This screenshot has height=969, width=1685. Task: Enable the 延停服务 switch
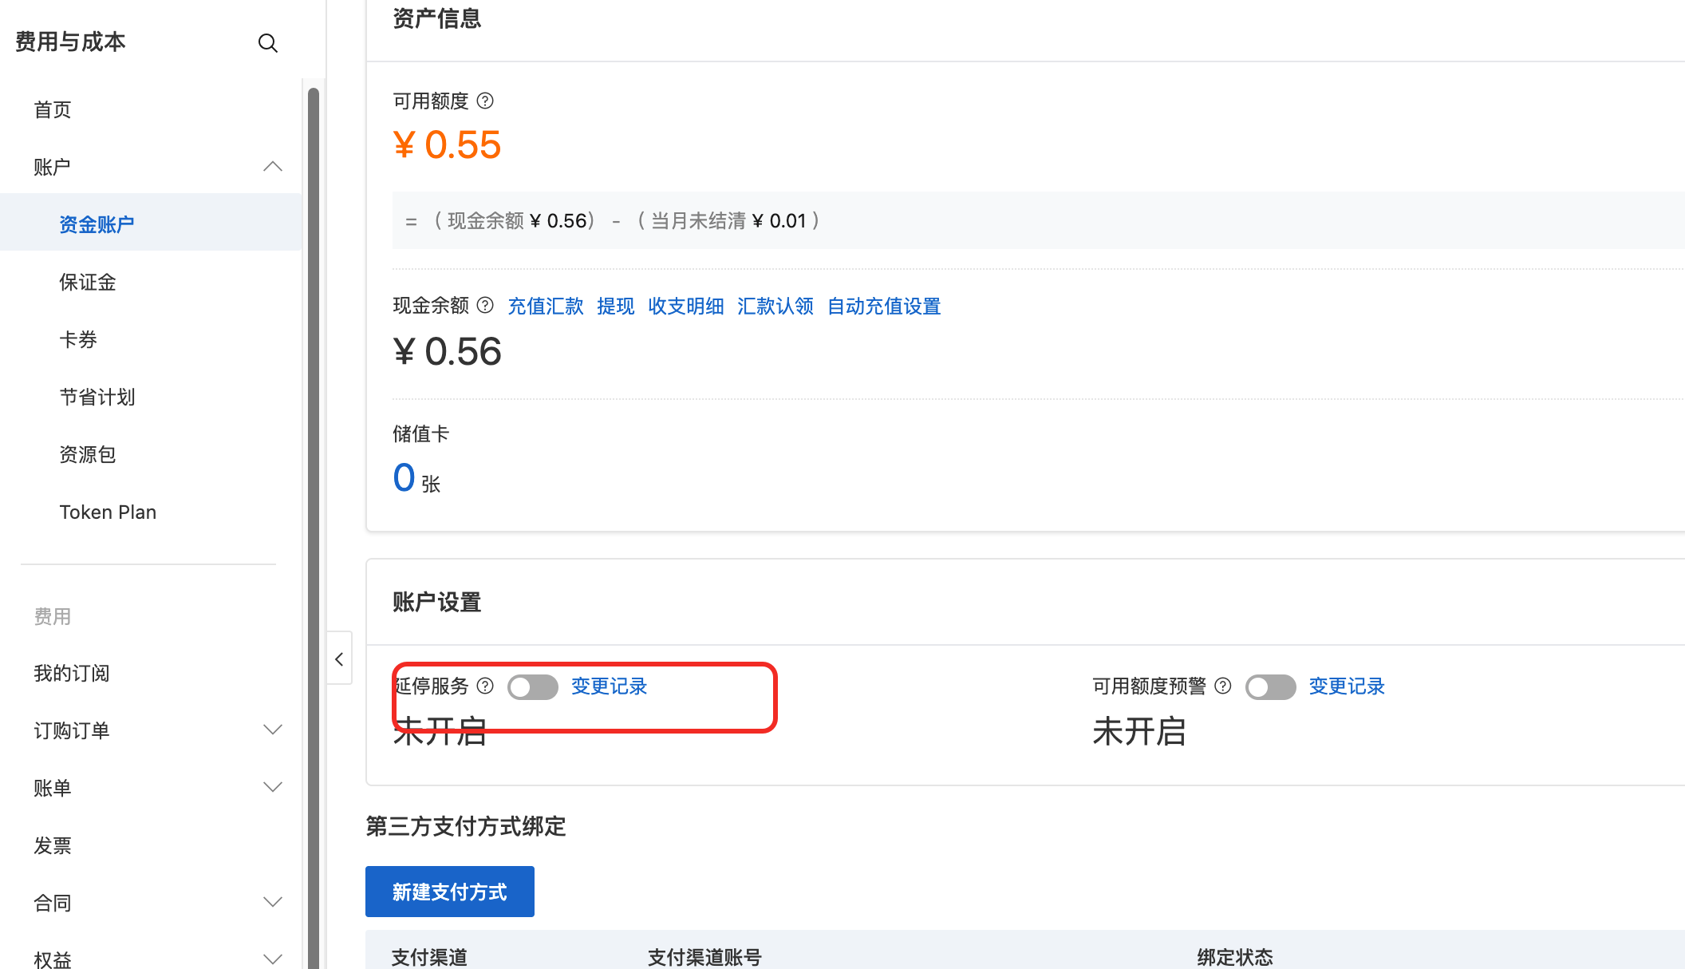click(533, 687)
